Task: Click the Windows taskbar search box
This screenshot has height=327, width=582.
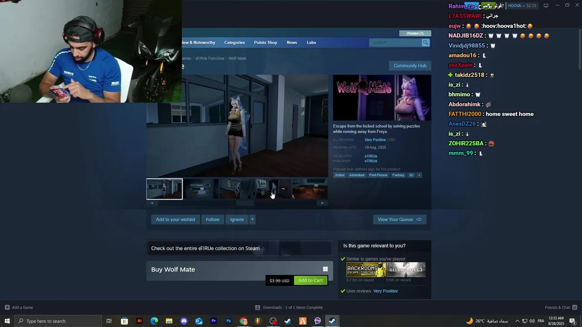Action: tap(58, 321)
